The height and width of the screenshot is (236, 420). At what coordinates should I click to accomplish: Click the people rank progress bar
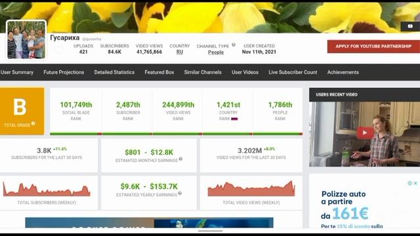point(278,134)
